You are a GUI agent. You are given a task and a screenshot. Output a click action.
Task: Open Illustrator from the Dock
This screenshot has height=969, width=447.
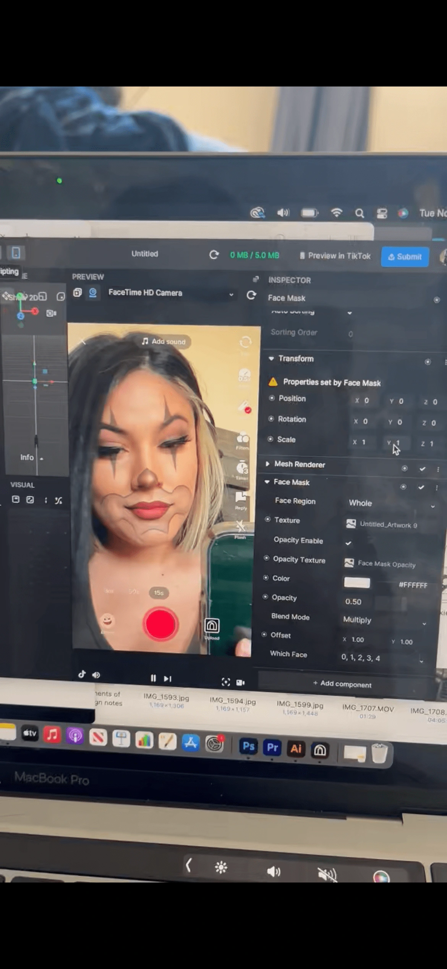pos(296,749)
